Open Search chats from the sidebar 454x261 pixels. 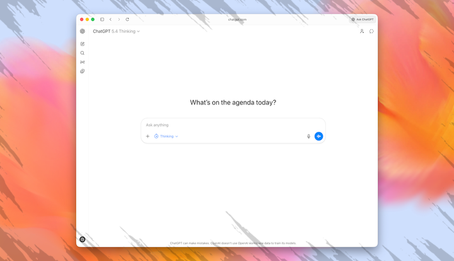pos(83,53)
